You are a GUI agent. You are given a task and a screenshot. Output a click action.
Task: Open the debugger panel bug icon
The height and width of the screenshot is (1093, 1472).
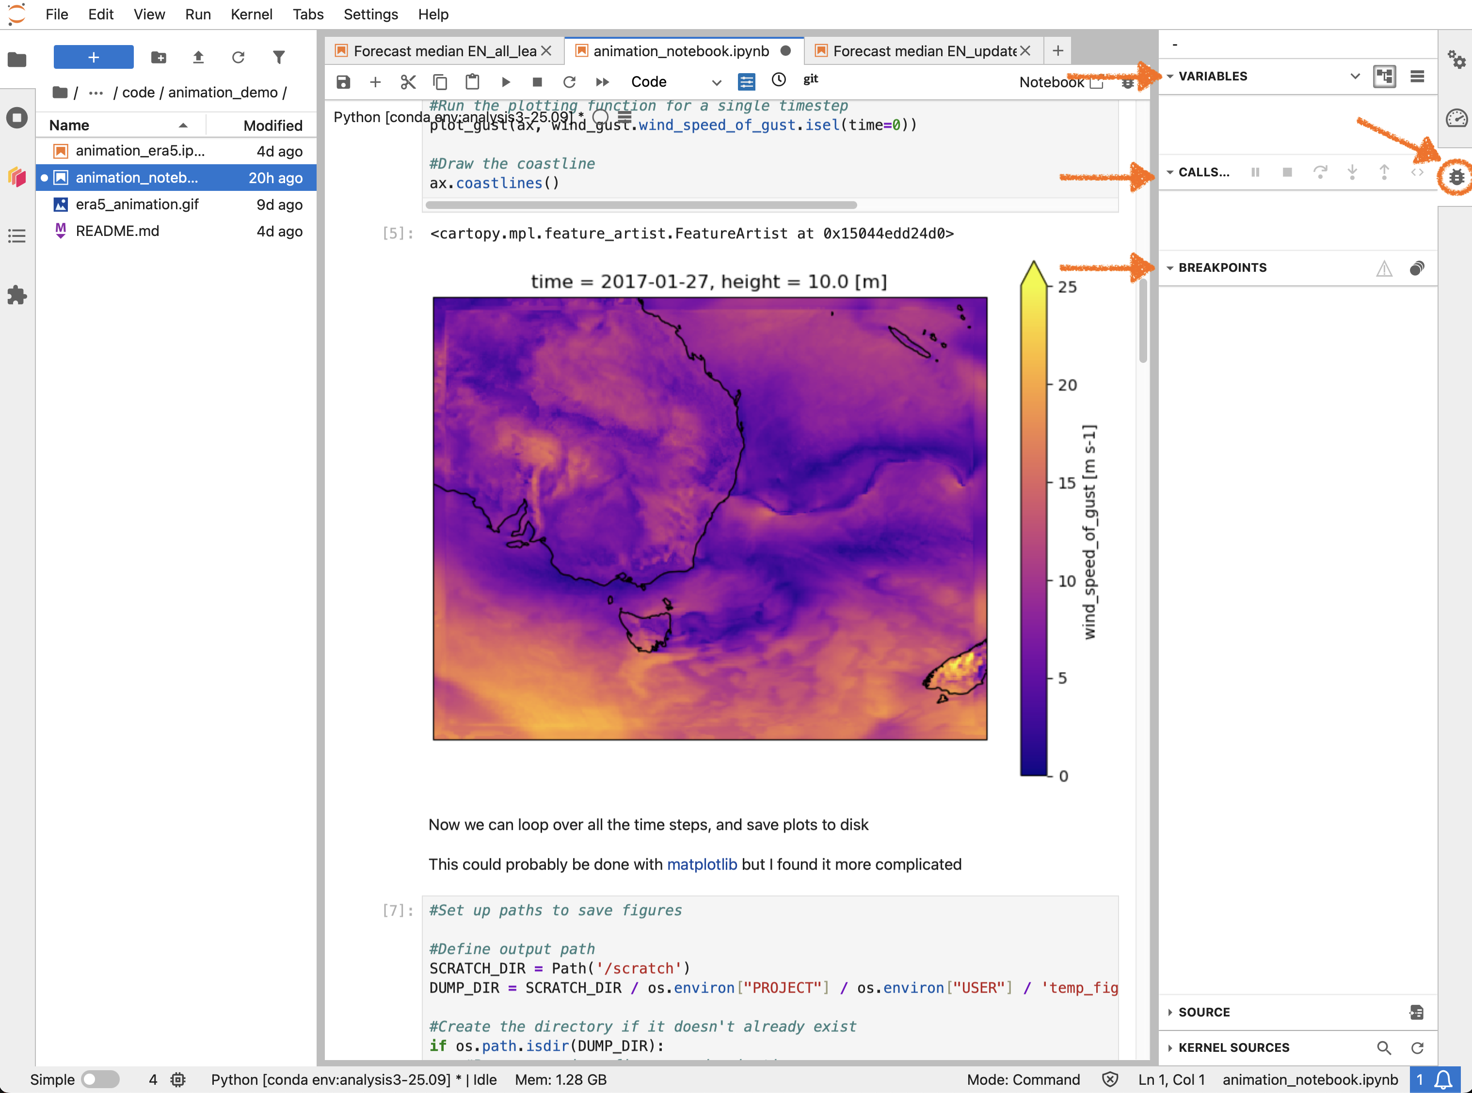[1456, 177]
